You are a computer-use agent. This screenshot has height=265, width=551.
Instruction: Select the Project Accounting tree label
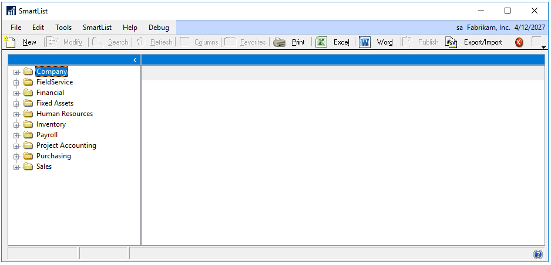(x=66, y=145)
